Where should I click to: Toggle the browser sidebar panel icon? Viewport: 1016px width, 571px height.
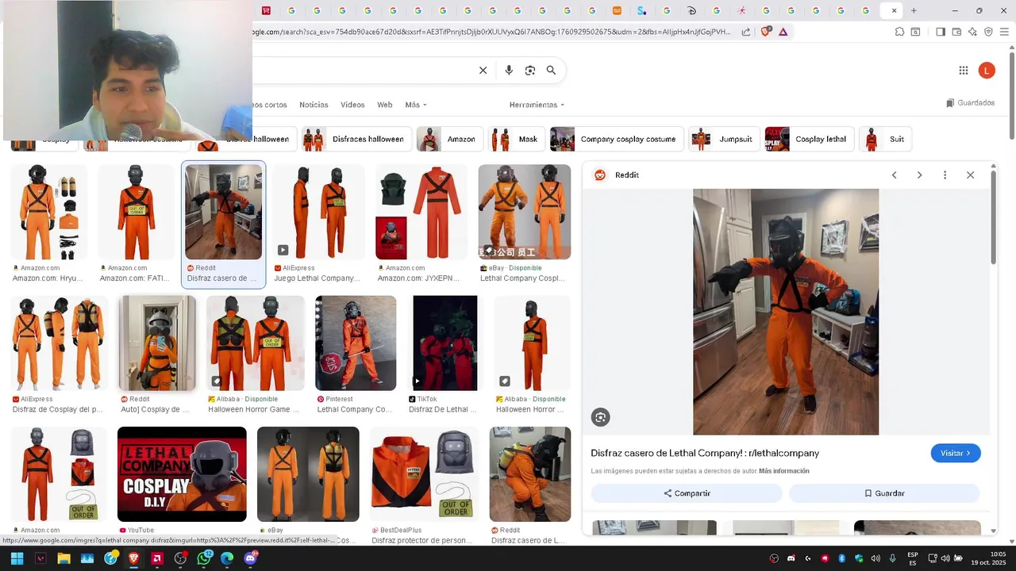(x=941, y=32)
